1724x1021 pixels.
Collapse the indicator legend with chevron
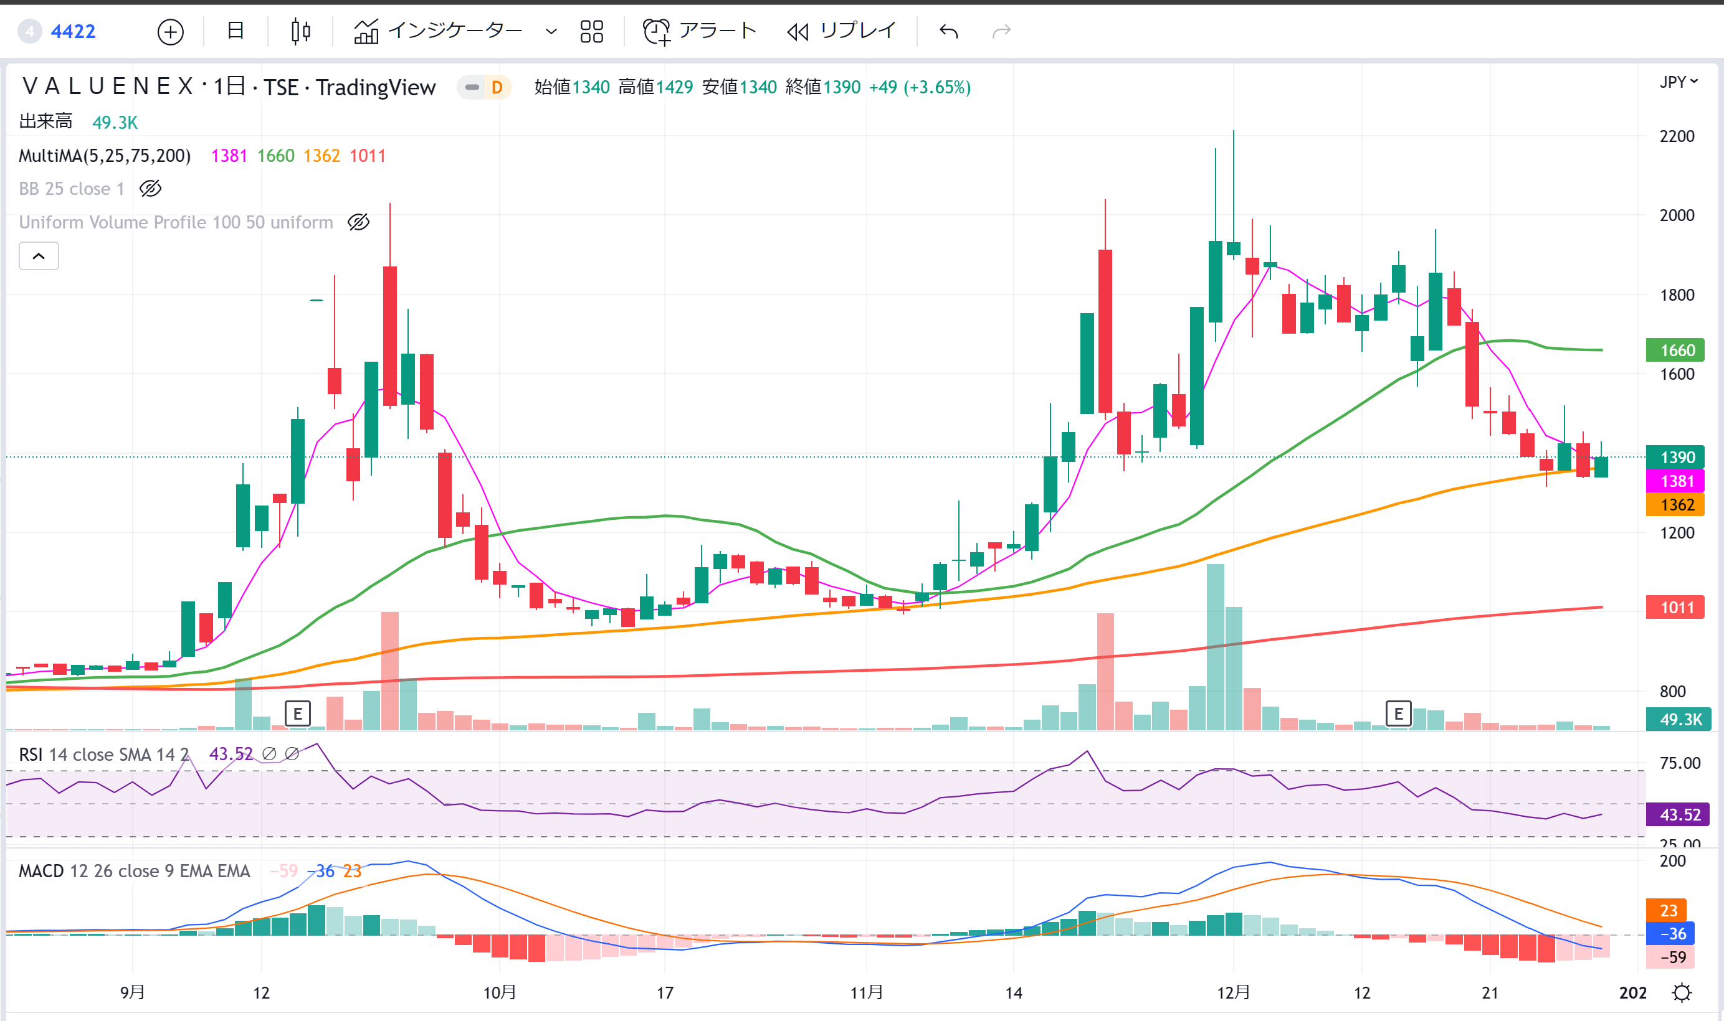click(x=39, y=256)
